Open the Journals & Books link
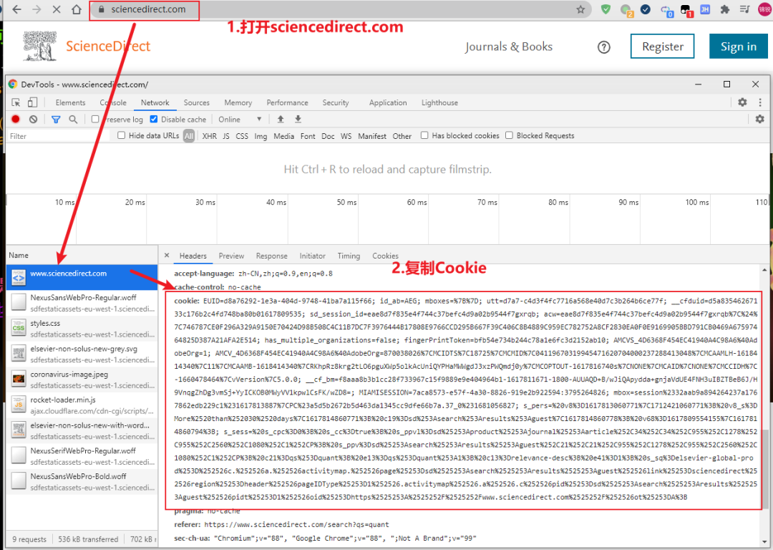 (508, 47)
